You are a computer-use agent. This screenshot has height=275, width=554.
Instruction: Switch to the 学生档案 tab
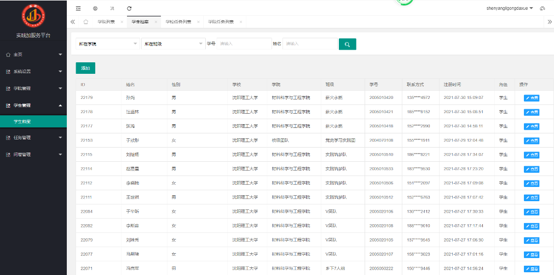[x=140, y=22]
